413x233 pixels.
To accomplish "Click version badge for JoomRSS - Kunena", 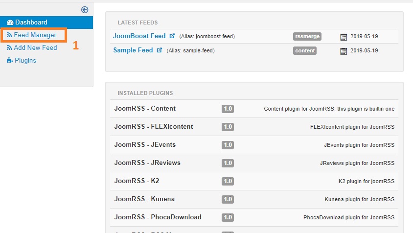I will [228, 199].
